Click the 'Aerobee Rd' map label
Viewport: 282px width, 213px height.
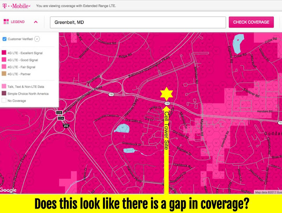264,112
